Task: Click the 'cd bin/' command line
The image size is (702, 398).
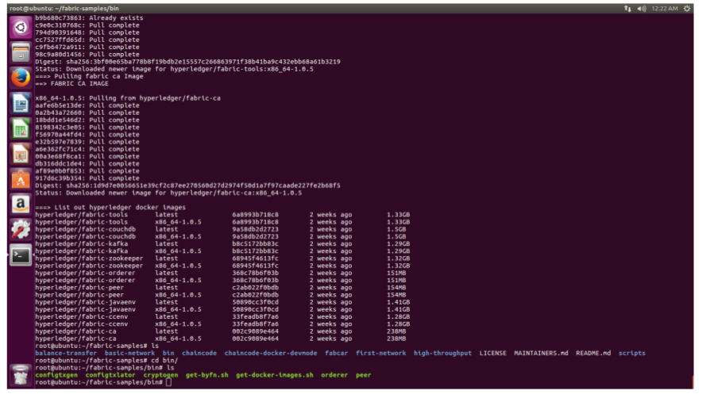Action: 106,361
